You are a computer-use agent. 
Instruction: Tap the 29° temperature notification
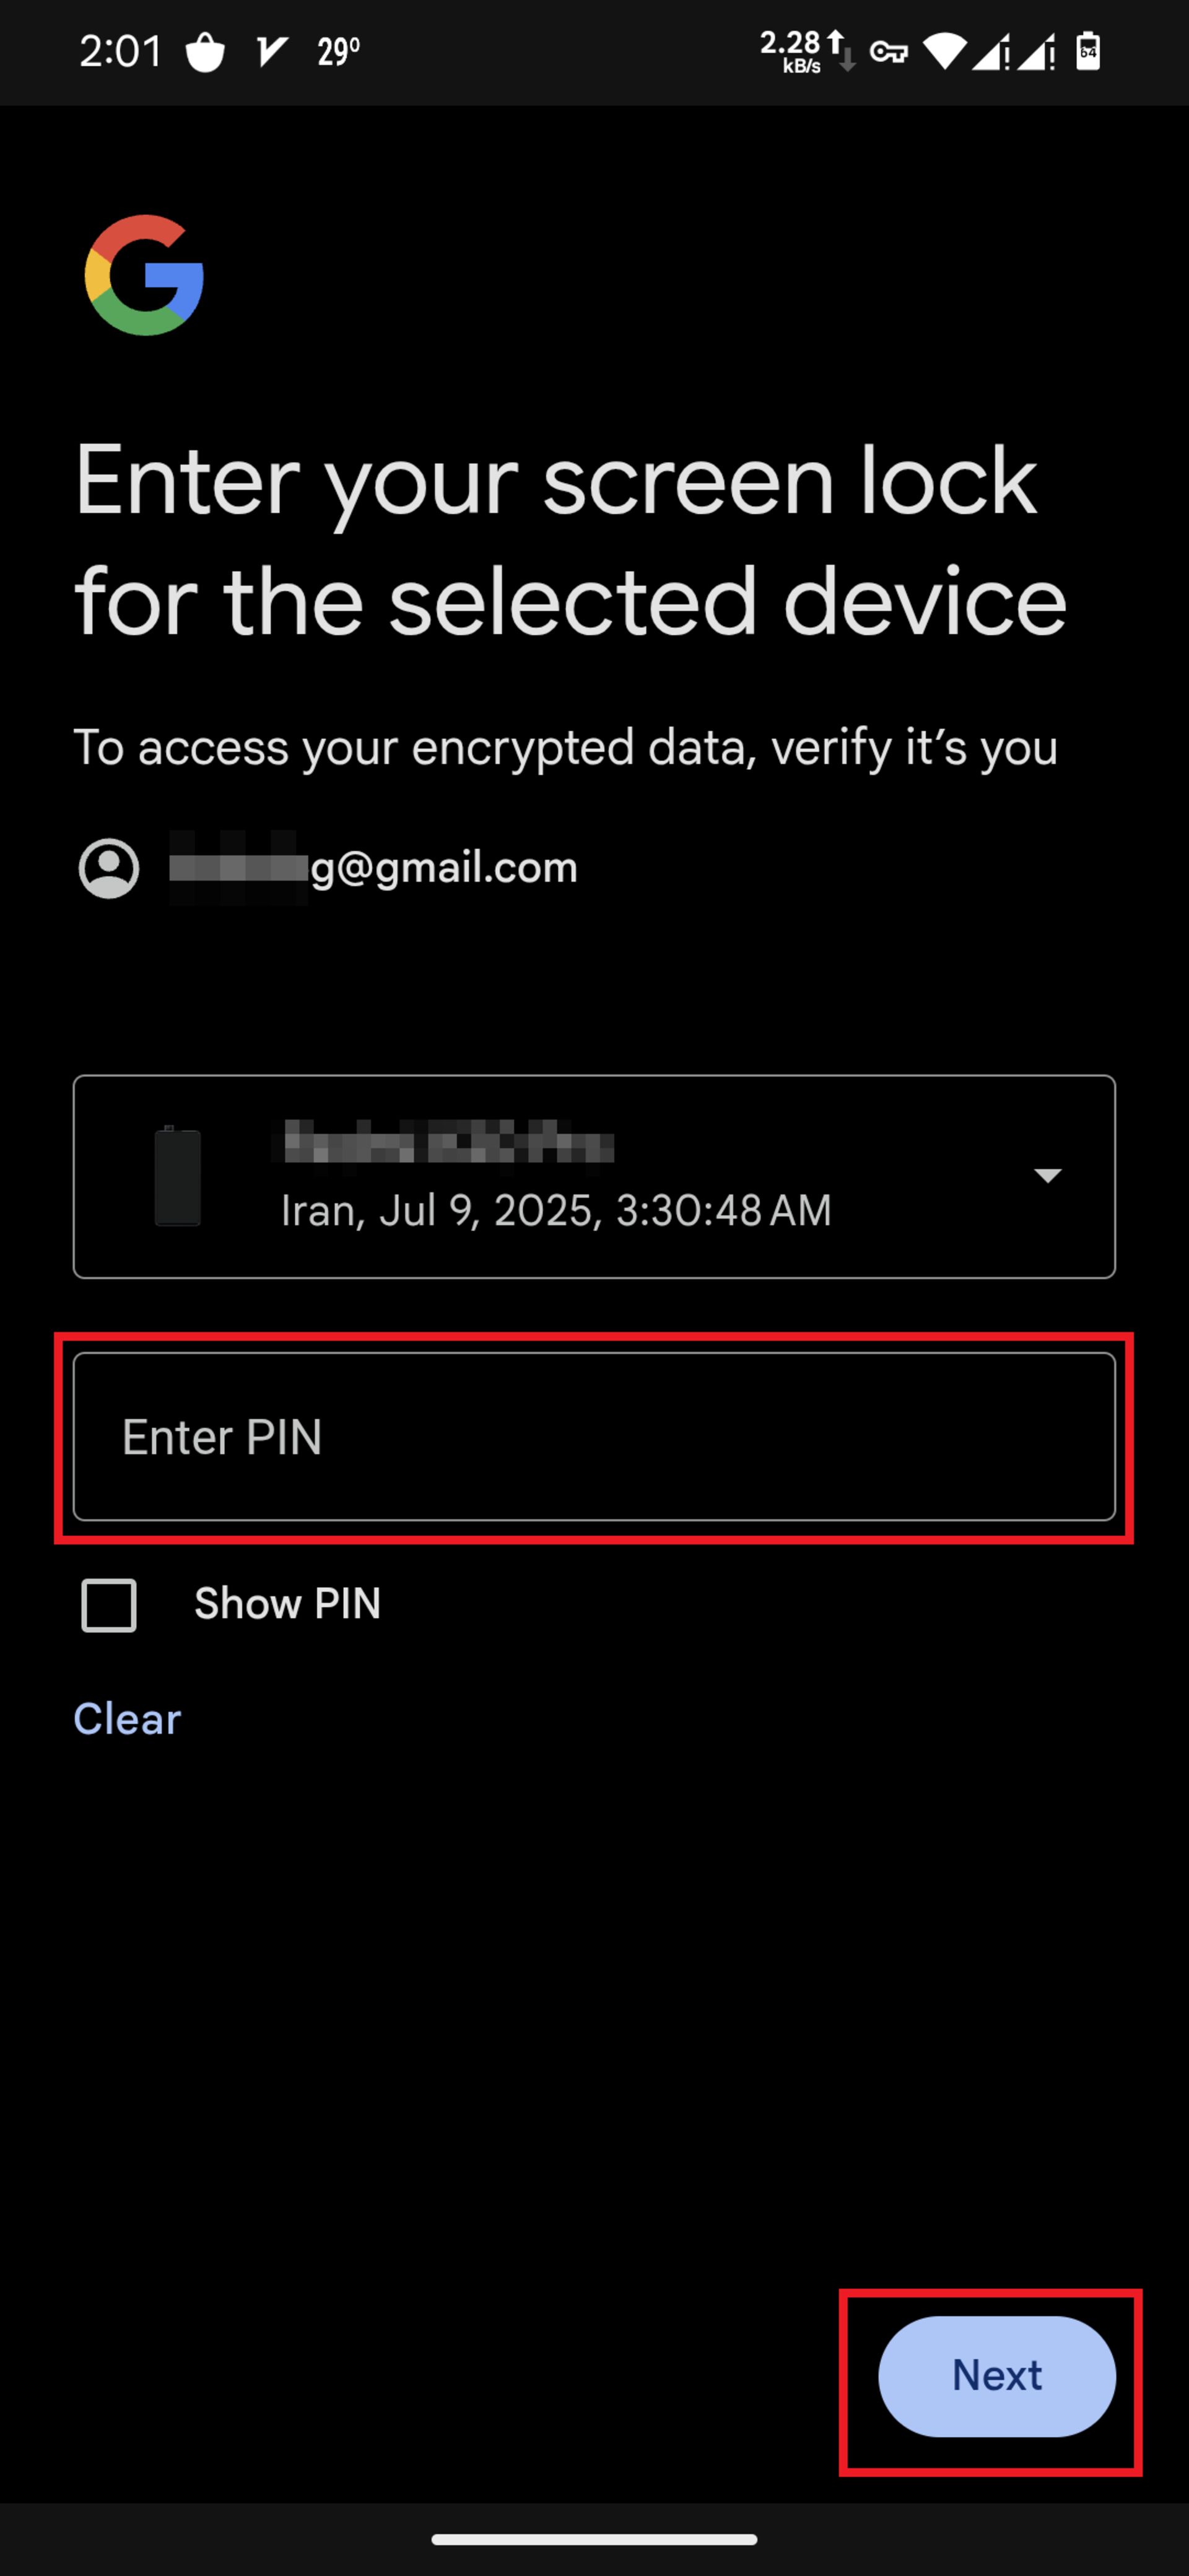pos(338,51)
